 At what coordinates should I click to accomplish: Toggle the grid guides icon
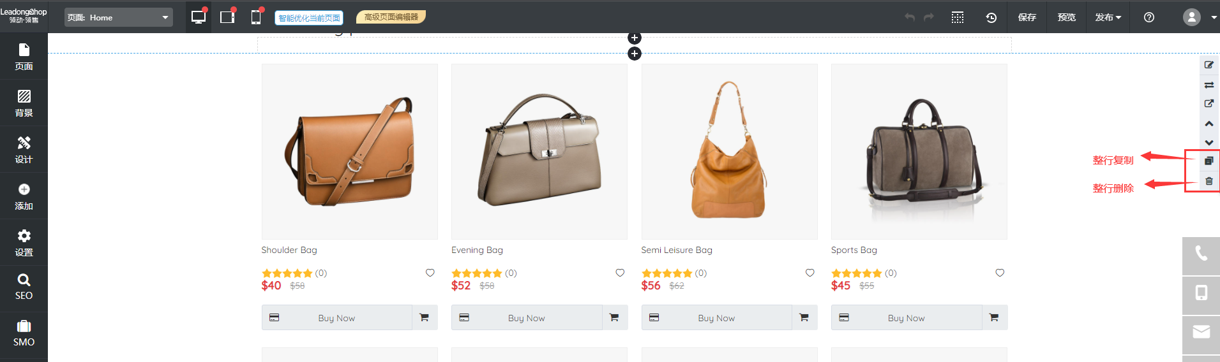tap(958, 18)
